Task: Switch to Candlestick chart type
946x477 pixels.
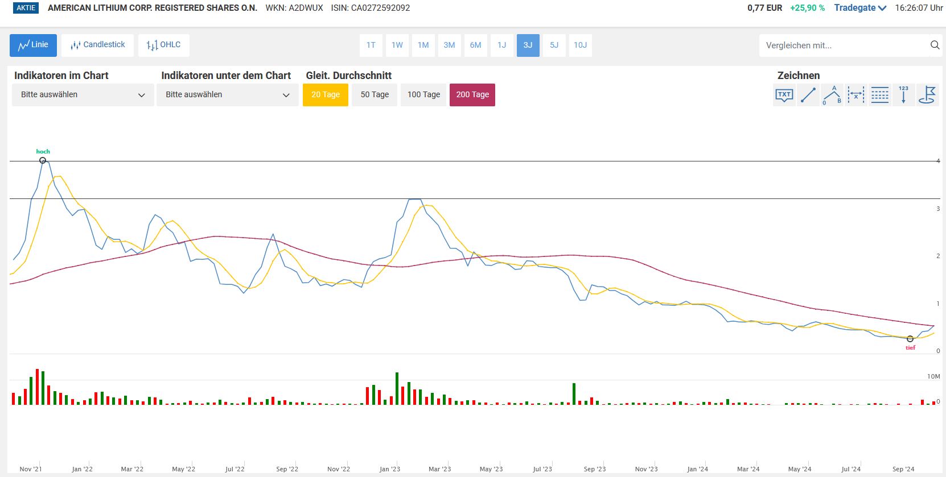Action: [x=98, y=45]
